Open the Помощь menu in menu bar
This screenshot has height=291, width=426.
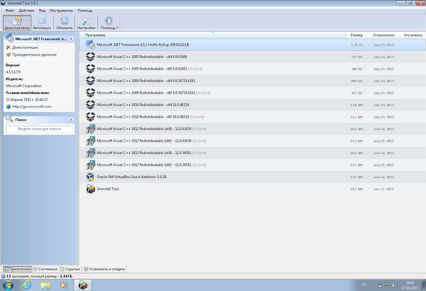click(x=85, y=11)
